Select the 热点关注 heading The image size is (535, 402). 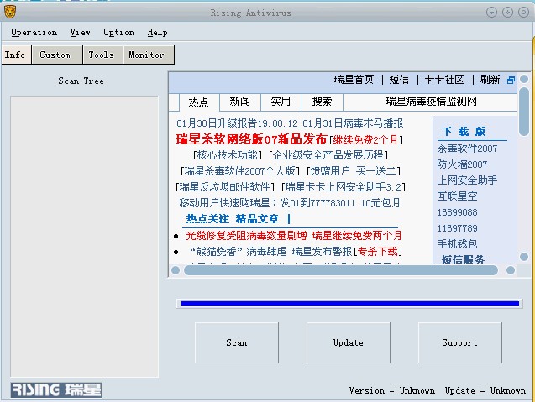tap(207, 219)
